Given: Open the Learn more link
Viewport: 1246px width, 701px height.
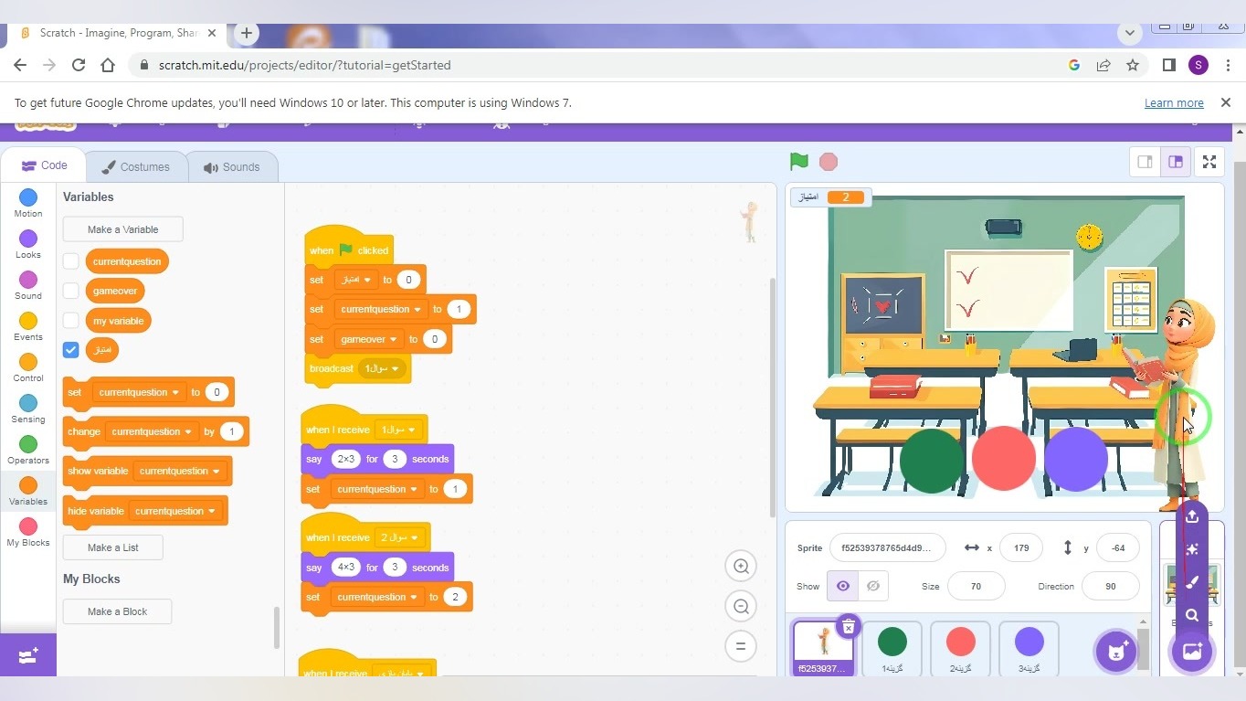Looking at the screenshot, I should 1174,103.
